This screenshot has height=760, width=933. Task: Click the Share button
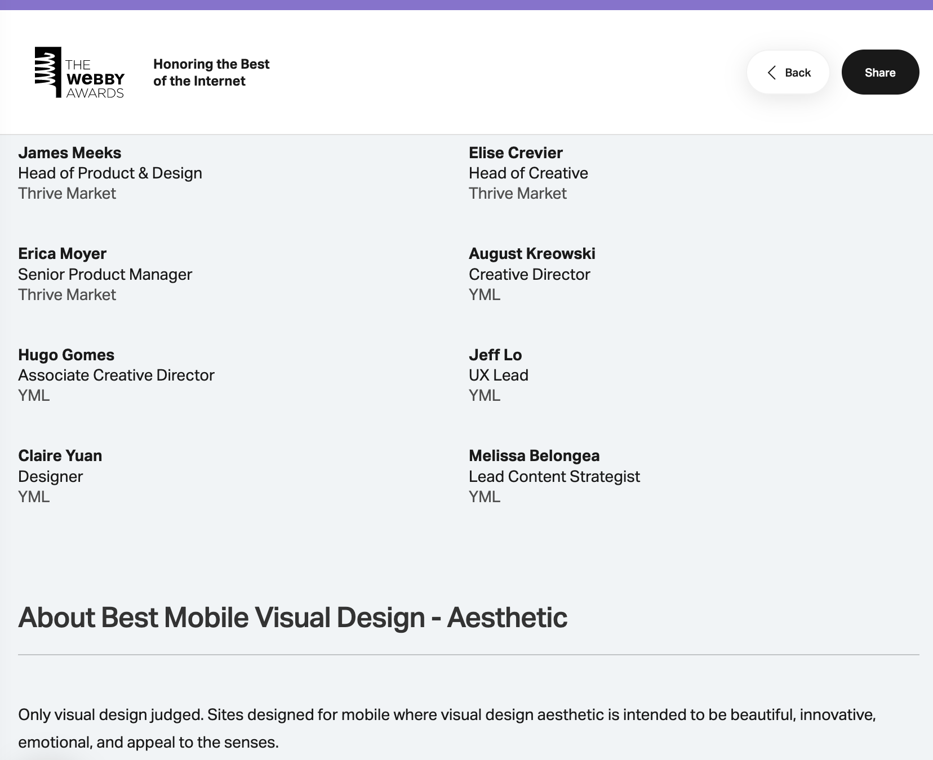pyautogui.click(x=880, y=72)
